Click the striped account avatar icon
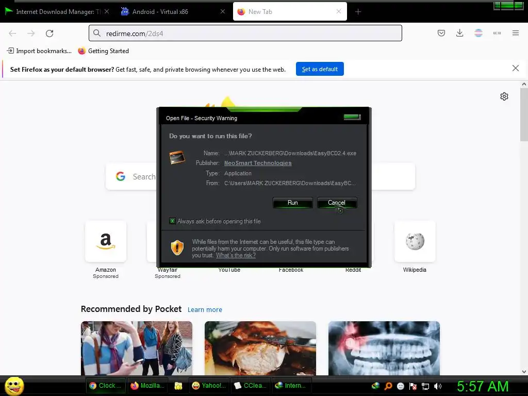528x396 pixels. tap(478, 33)
